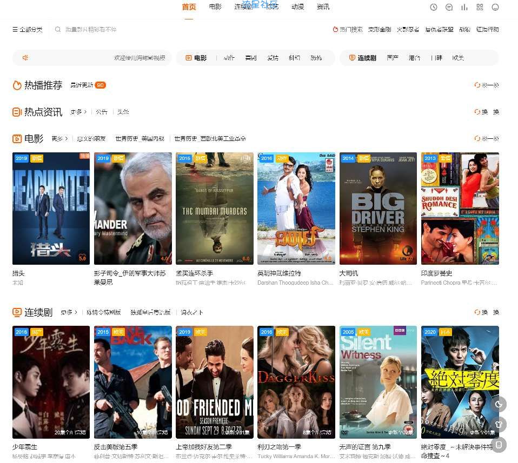Click the 大司机 movie title text
This screenshot has width=518, height=463.
(x=349, y=273)
